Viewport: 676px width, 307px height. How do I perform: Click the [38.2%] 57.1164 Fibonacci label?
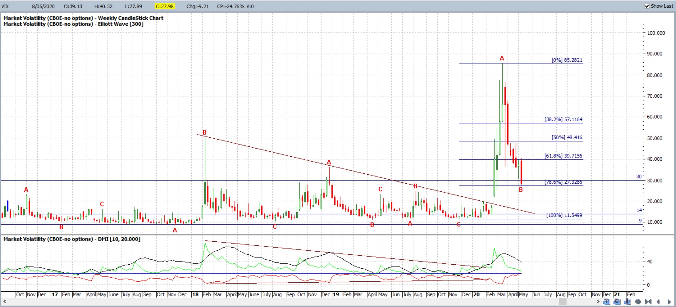tap(564, 119)
